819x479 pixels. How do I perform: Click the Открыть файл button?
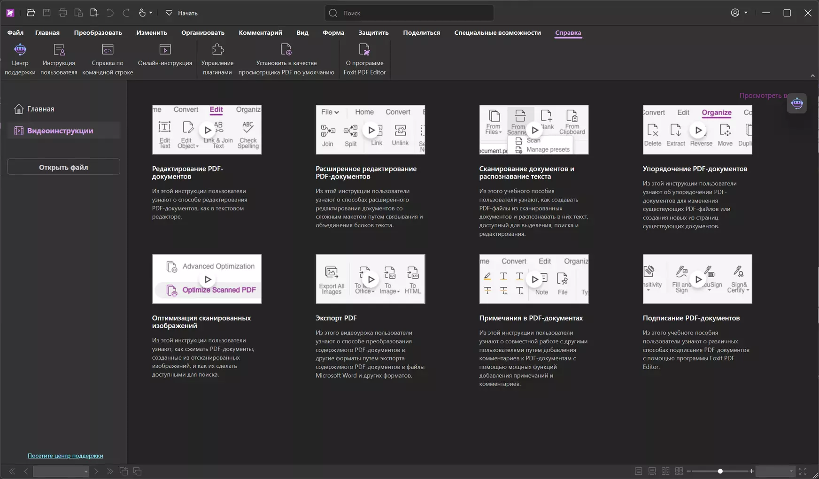pyautogui.click(x=63, y=167)
